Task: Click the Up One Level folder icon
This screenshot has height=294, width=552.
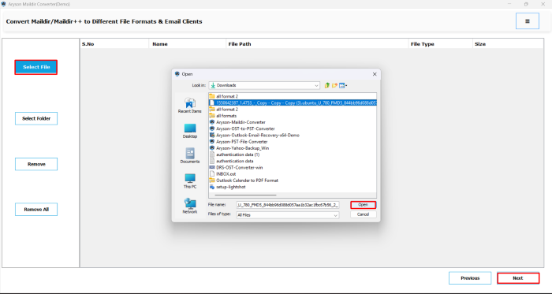Action: (327, 85)
